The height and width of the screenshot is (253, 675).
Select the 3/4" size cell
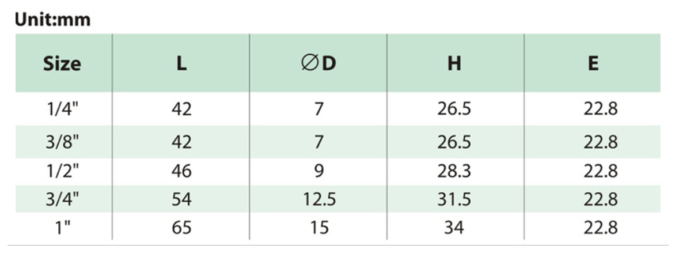tap(62, 199)
